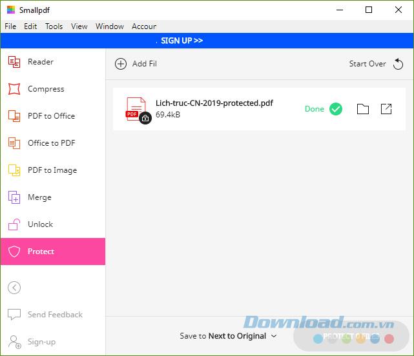This screenshot has height=356, width=414.
Task: Click the Sign-up text in sidebar
Action: click(x=42, y=342)
